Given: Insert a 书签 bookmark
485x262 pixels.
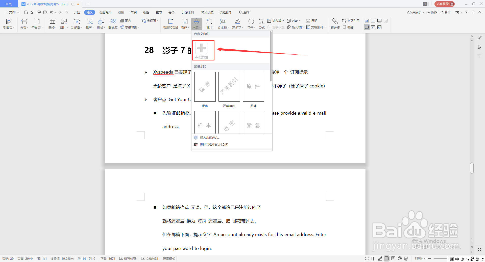Looking at the screenshot, I should click(348, 27).
